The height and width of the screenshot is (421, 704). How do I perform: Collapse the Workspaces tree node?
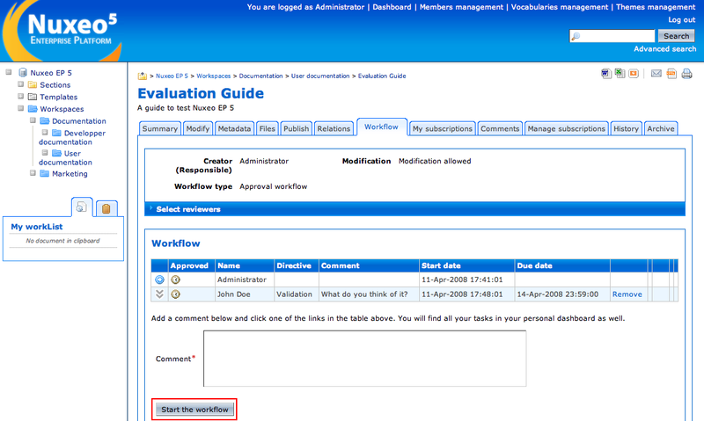pos(20,108)
